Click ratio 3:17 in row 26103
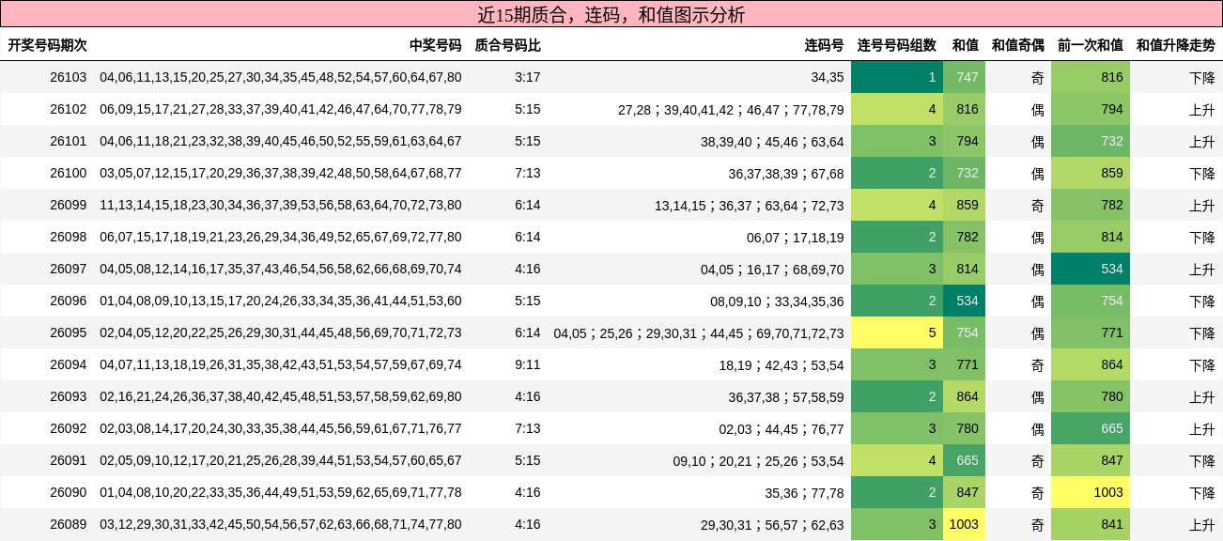The image size is (1223, 541). coord(527,77)
